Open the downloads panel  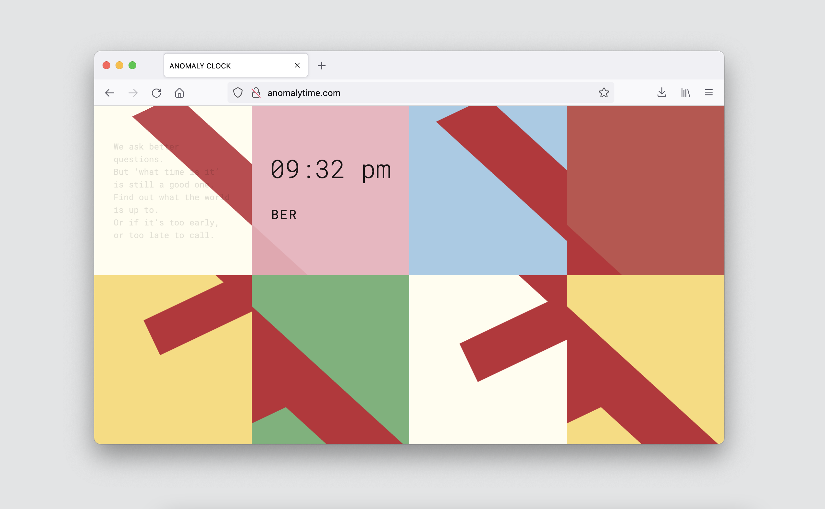click(x=662, y=92)
